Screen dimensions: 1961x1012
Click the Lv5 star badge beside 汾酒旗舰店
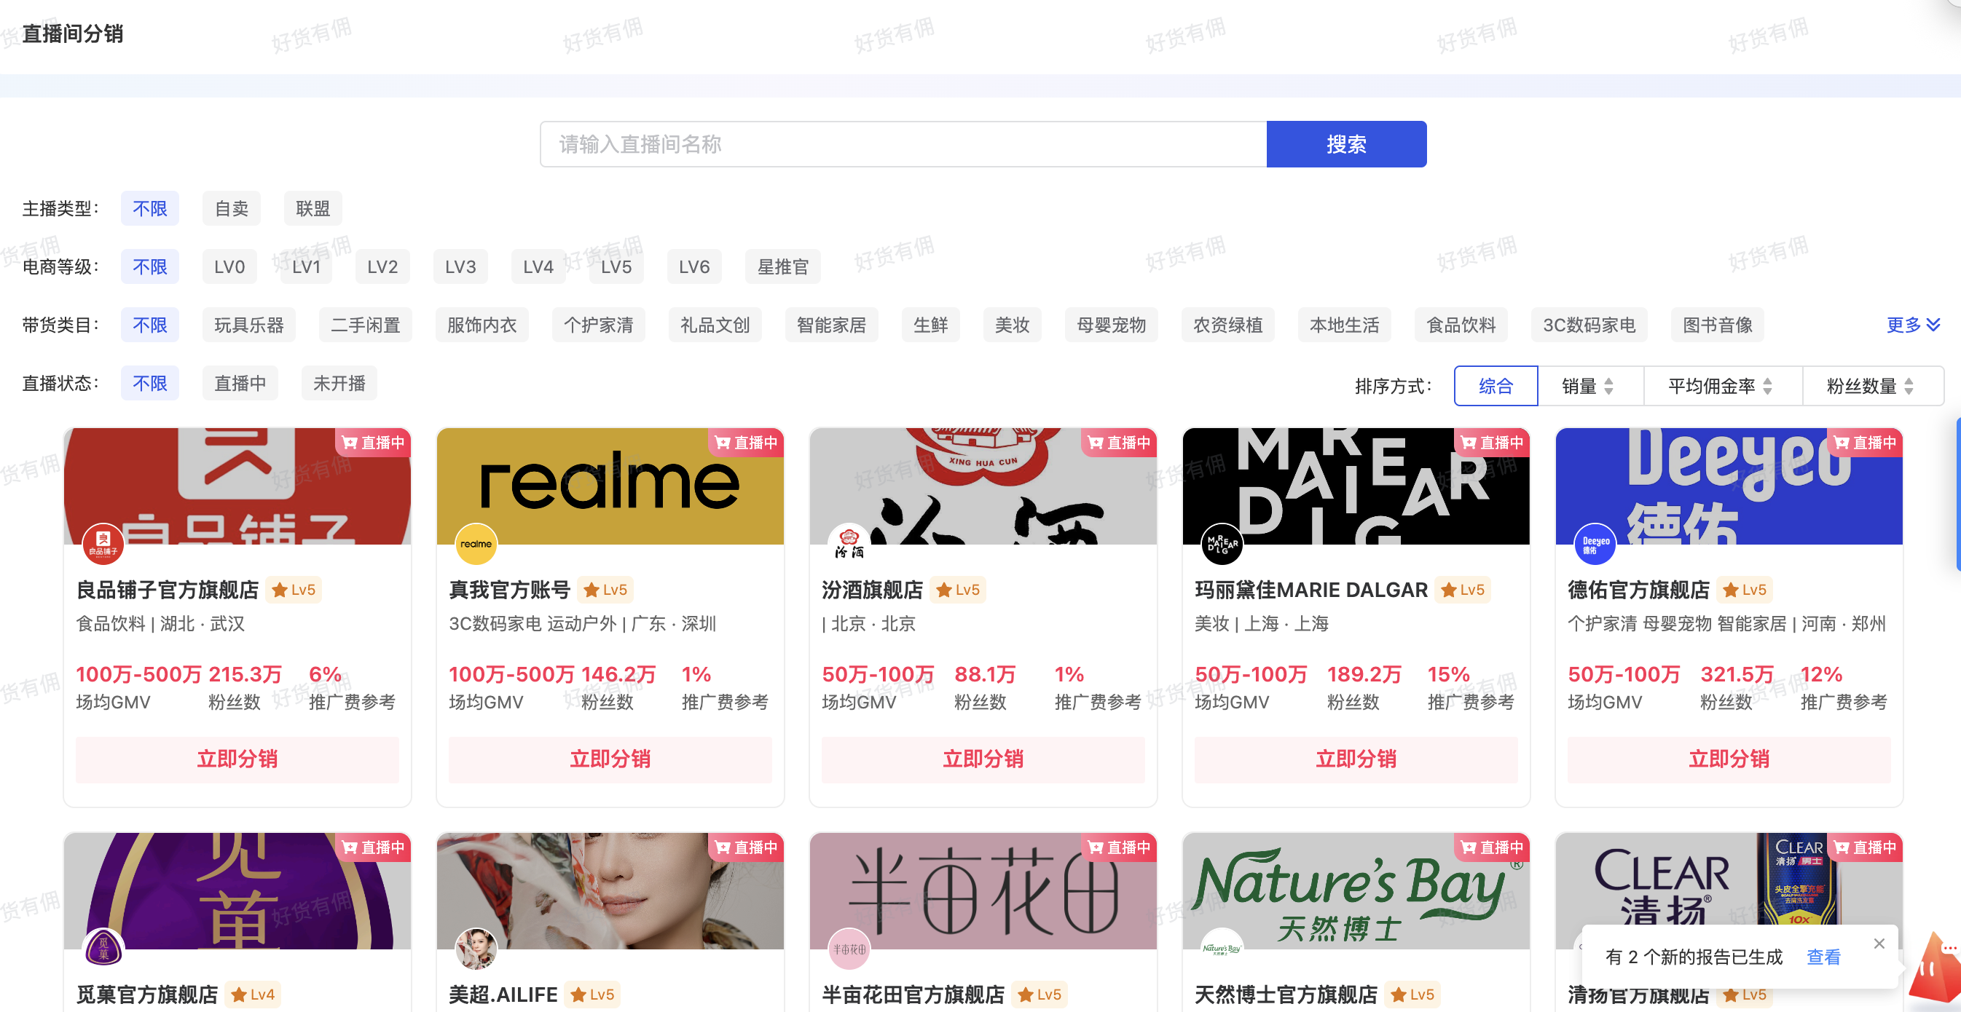tap(959, 590)
